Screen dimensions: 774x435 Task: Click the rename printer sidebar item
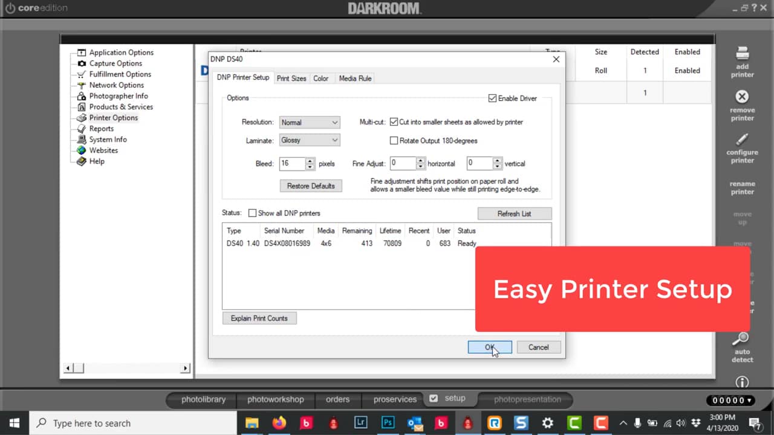[x=742, y=188]
